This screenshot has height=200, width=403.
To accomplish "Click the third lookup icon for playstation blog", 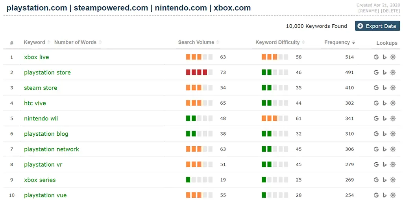I will click(393, 134).
